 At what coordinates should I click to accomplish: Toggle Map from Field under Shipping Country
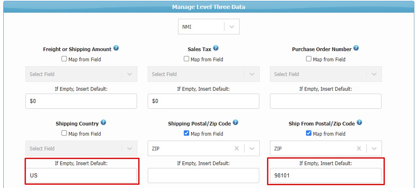64,133
